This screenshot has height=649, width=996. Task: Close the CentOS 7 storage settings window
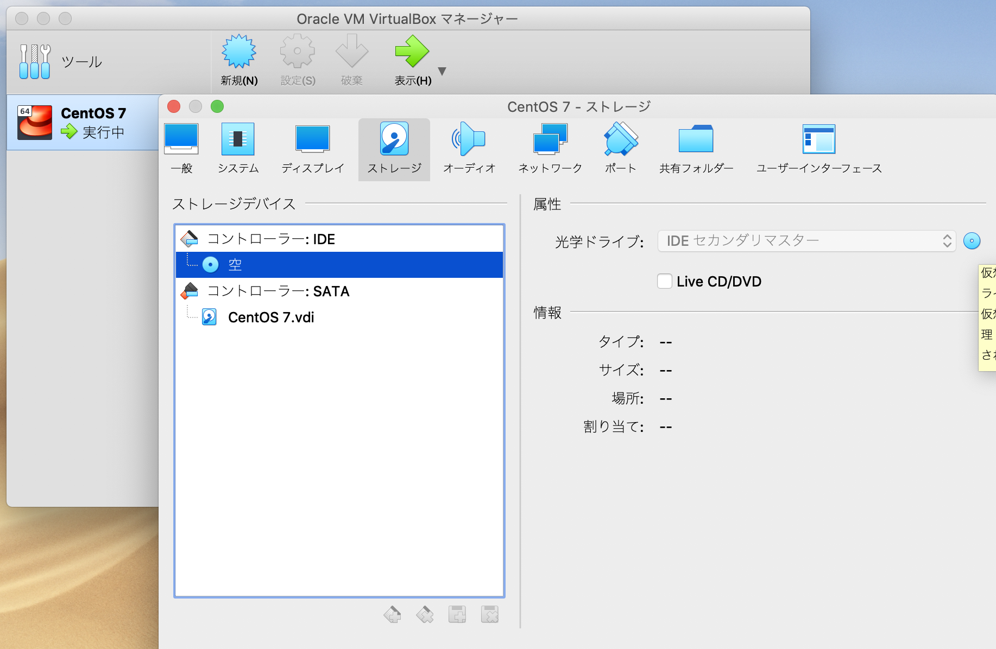174,106
